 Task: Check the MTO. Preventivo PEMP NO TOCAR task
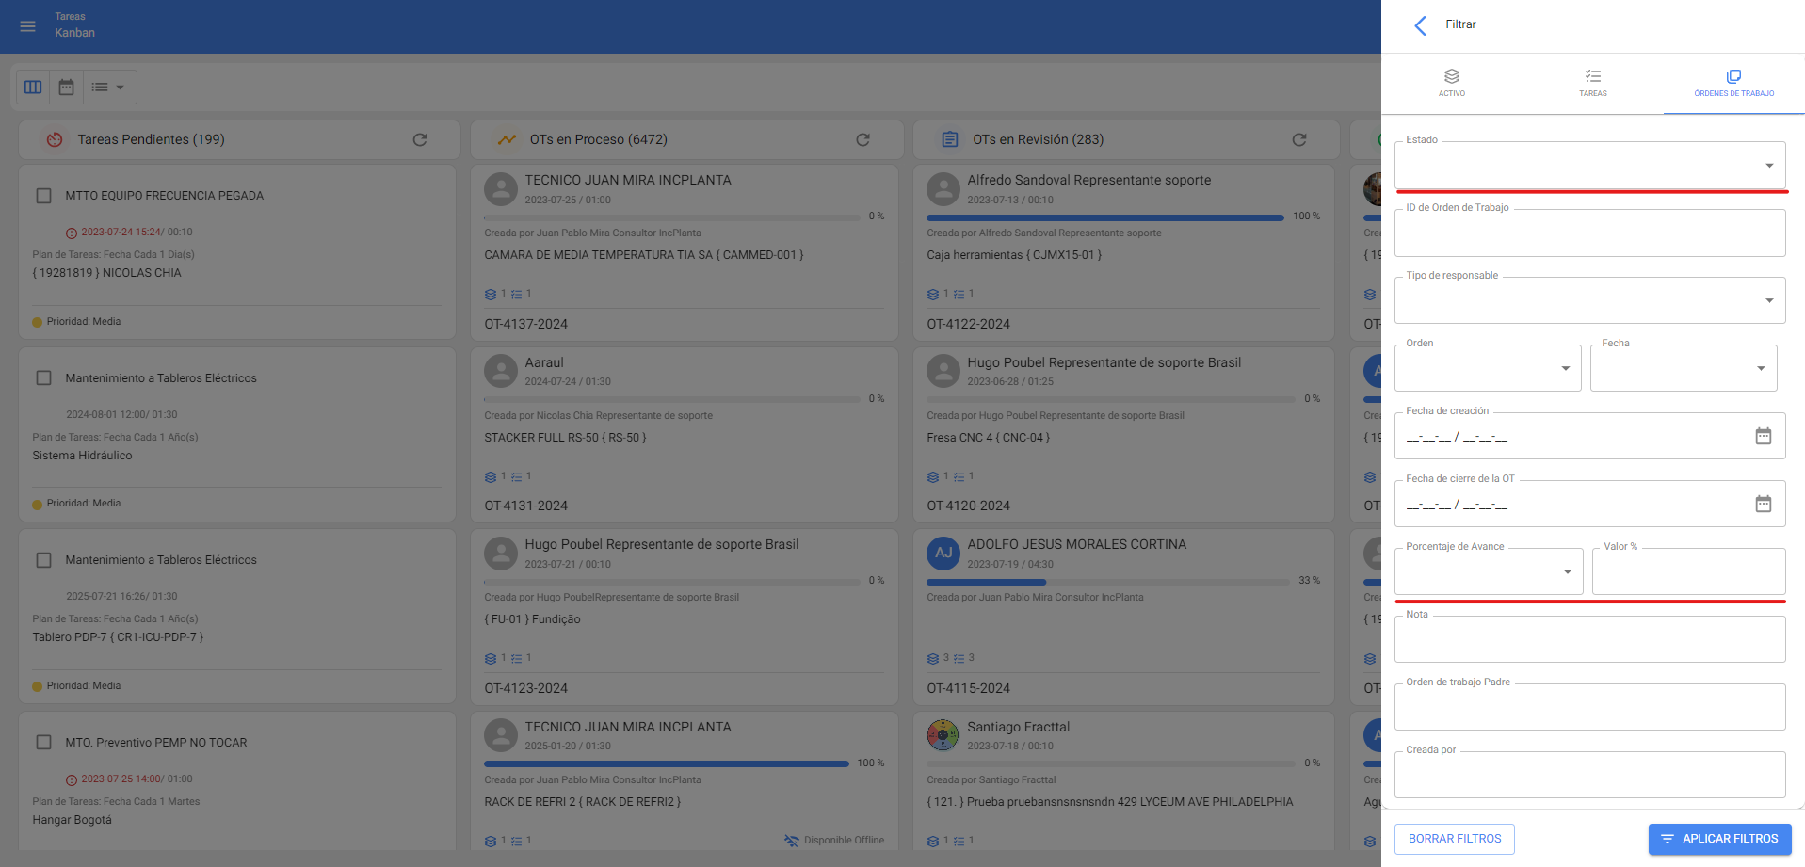tap(43, 743)
